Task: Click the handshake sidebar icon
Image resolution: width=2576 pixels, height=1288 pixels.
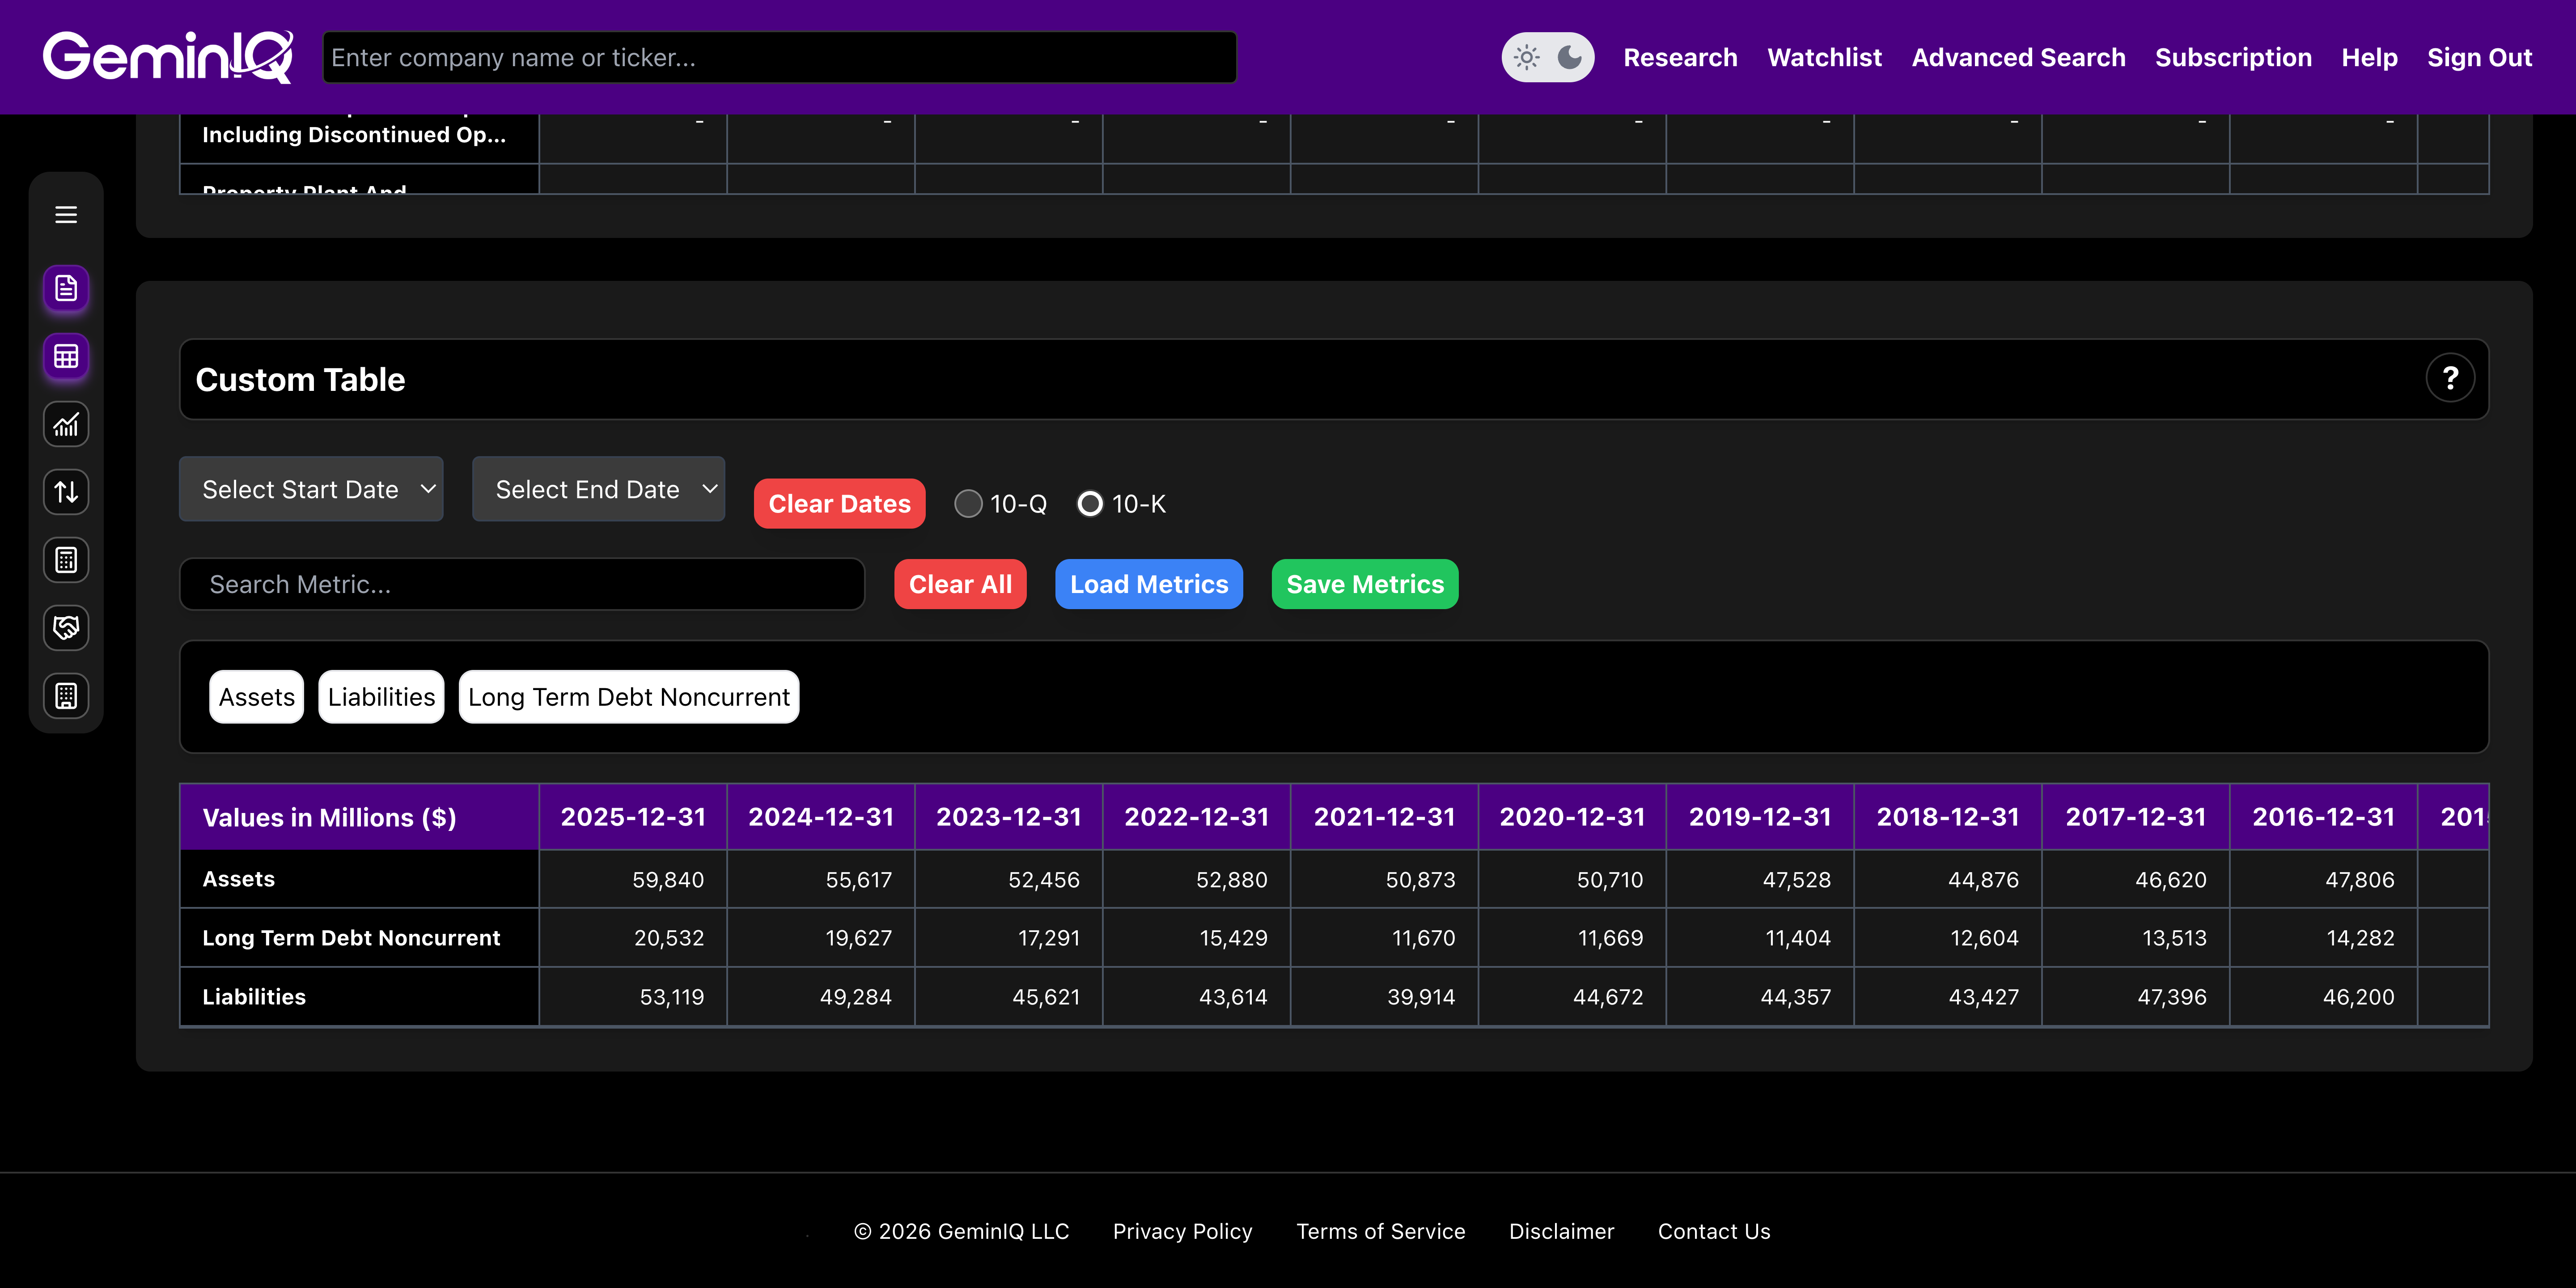Action: click(66, 628)
